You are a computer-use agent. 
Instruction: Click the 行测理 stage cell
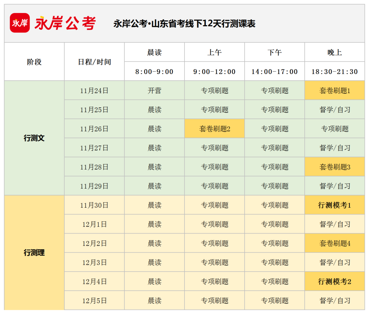click(35, 253)
